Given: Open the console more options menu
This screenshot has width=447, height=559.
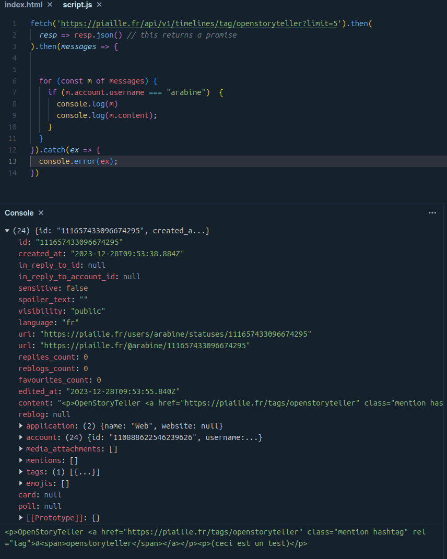Looking at the screenshot, I should click(432, 213).
